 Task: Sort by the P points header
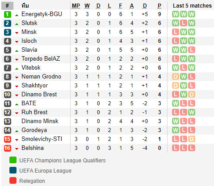[x=159, y=6]
